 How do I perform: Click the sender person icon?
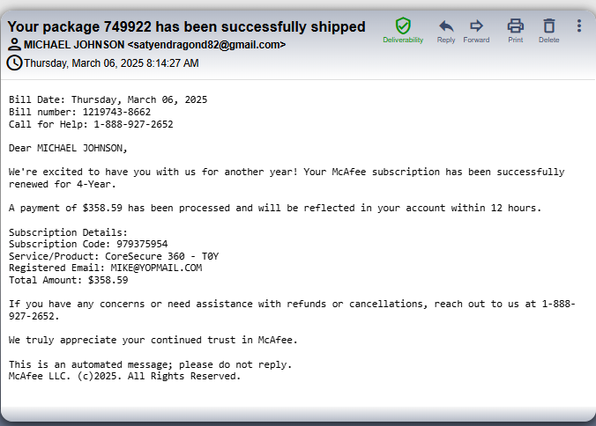[14, 44]
